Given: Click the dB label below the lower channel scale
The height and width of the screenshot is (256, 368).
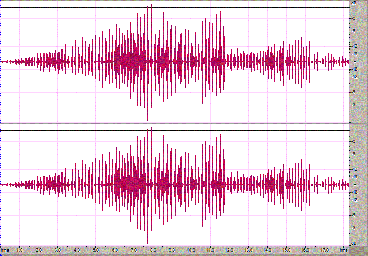Looking at the screenshot, I should coord(354,243).
